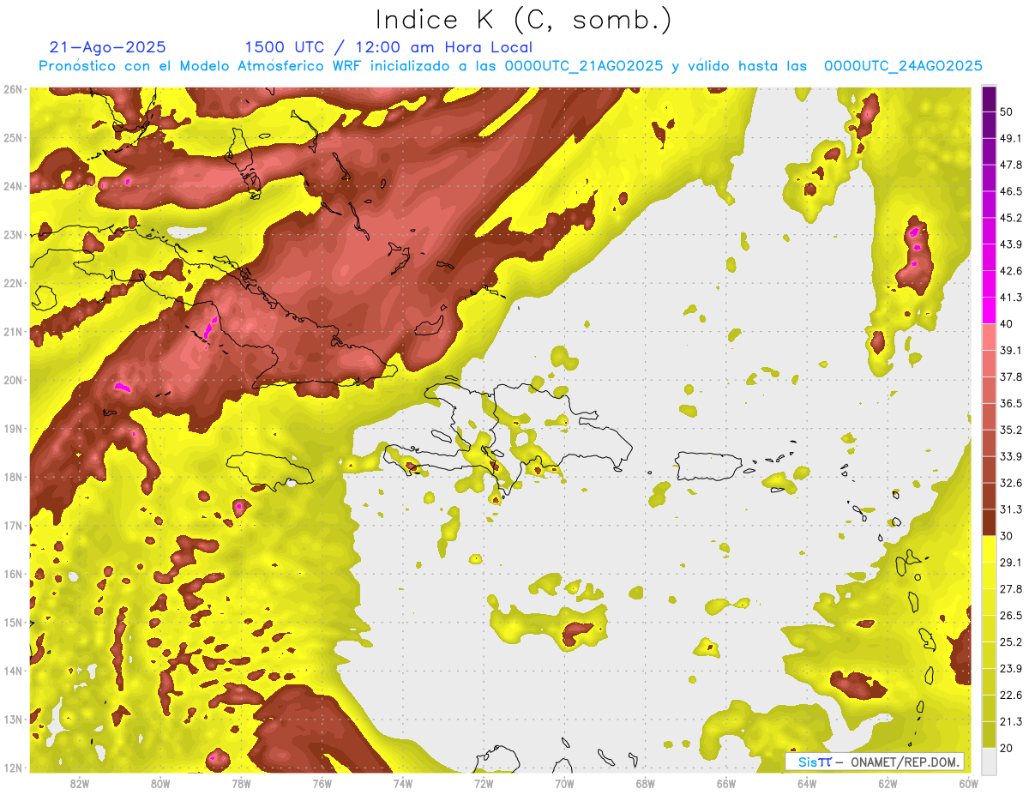Click the 22.6 value on the color scale
1029x795 pixels.
click(1010, 695)
